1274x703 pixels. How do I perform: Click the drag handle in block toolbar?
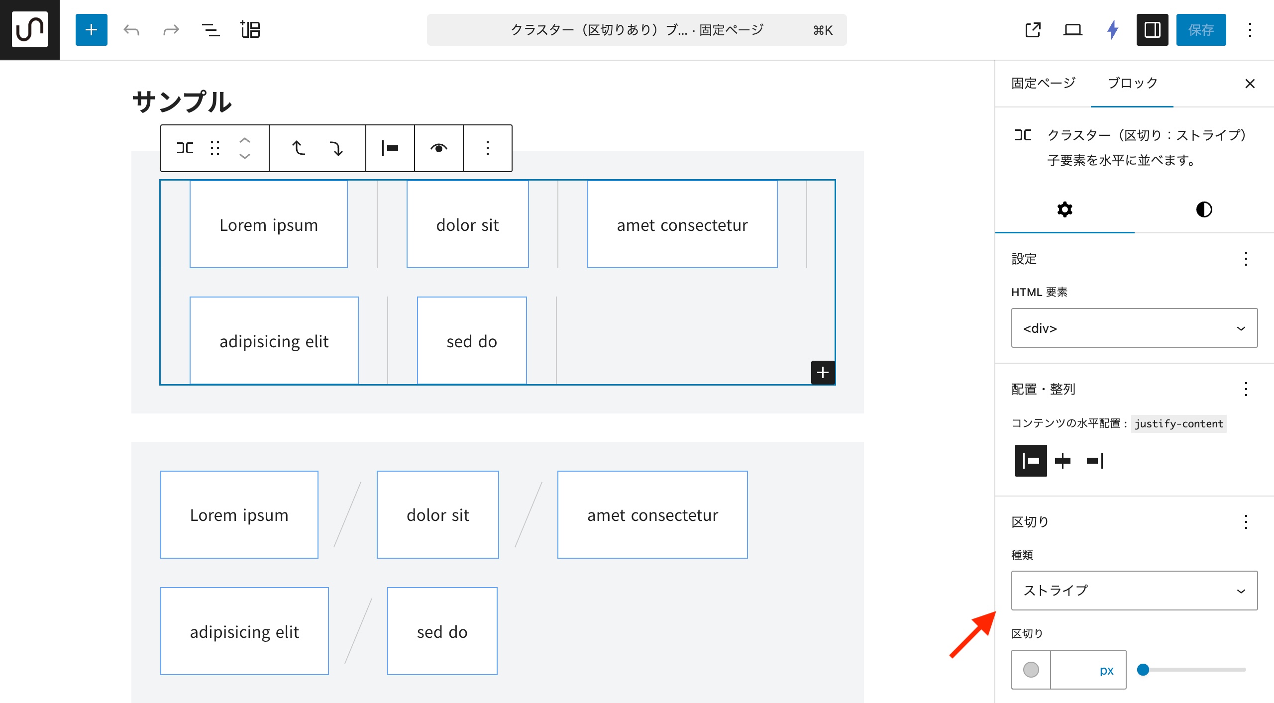click(215, 148)
